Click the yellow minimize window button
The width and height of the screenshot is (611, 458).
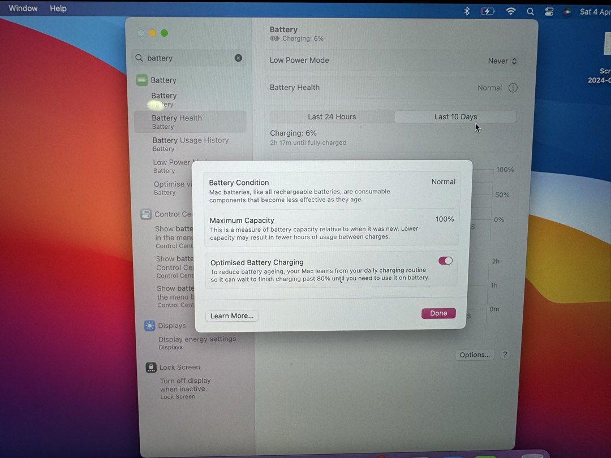pos(153,33)
